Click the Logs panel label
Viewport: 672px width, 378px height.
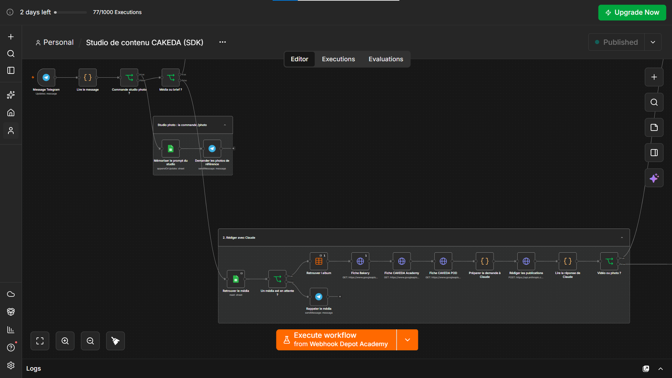click(x=34, y=368)
